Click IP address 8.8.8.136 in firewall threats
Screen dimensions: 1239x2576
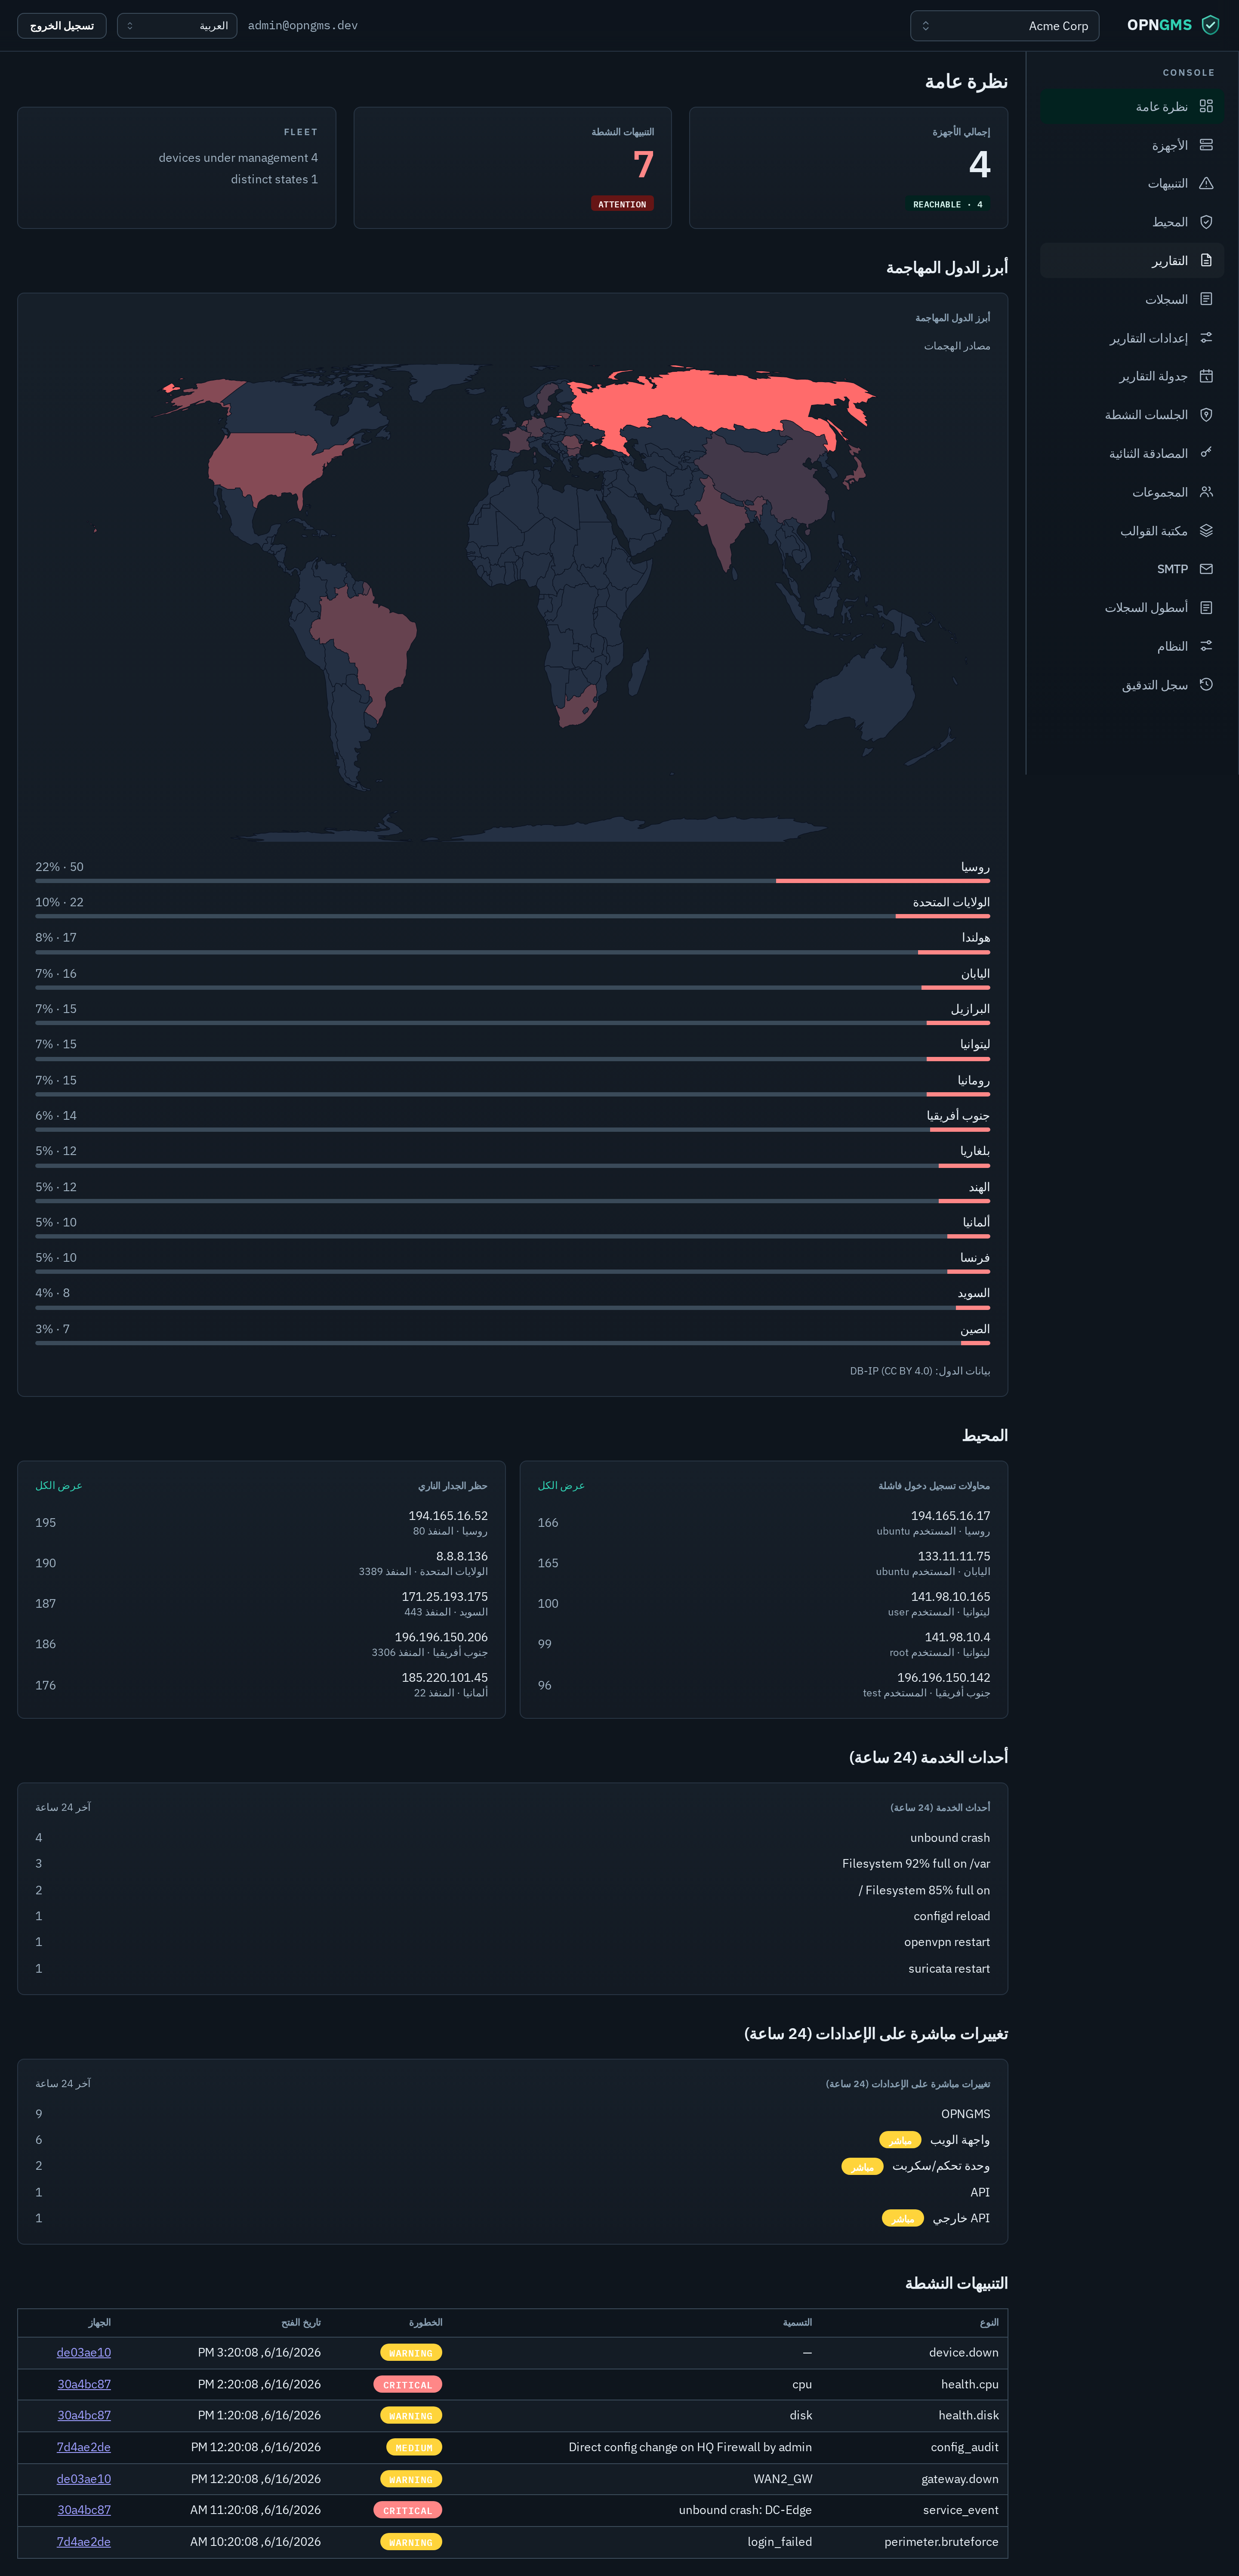pos(462,1556)
